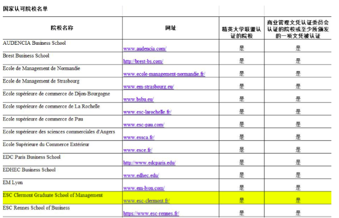Click Ecole Supérieure du Commerce Extérieur cell
Screen dimensions: 339x218
pos(63,147)
